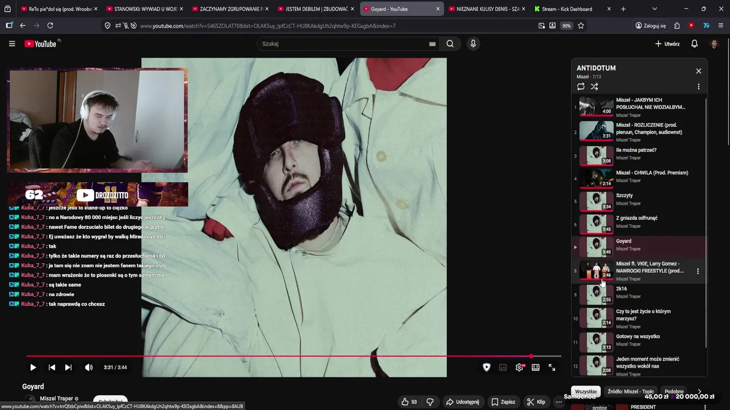Select 'Ile można patrzeć?' in playlist
The height and width of the screenshot is (410, 730).
coord(639,155)
